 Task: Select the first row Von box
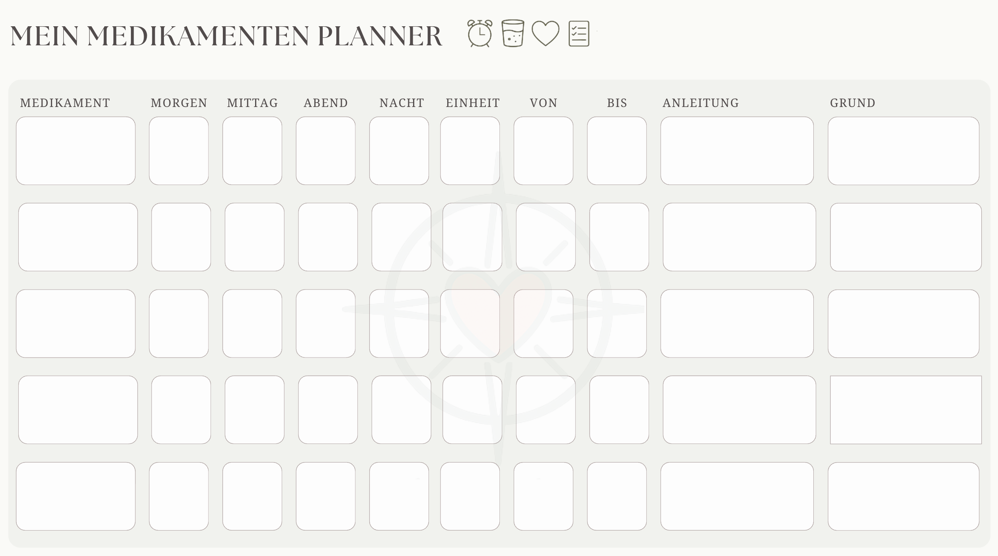pyautogui.click(x=544, y=151)
